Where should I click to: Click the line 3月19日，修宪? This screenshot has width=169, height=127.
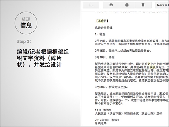tap(105, 57)
